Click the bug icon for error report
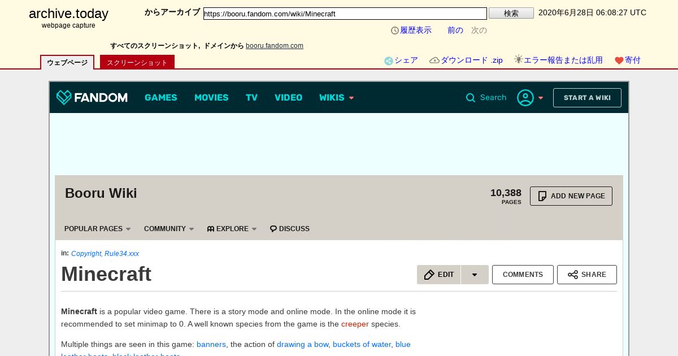 tap(518, 59)
